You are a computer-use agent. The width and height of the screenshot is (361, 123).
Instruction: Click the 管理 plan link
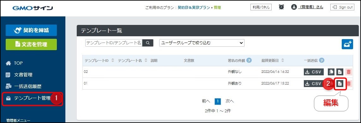(217, 8)
